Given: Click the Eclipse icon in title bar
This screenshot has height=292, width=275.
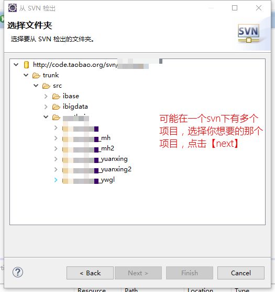Looking at the screenshot, I should pyautogui.click(x=13, y=8).
